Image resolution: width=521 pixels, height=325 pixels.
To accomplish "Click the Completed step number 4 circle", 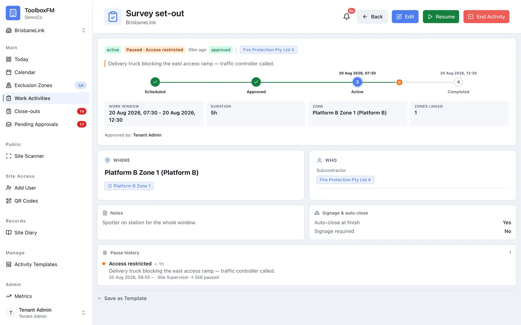I will 458,82.
